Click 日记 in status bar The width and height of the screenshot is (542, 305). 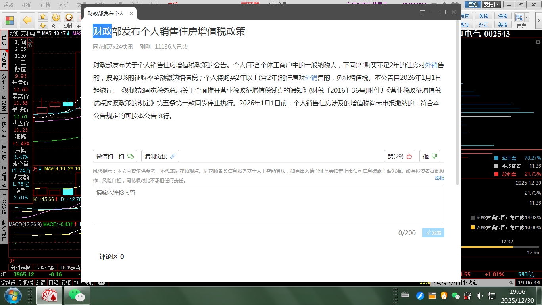pos(54,282)
